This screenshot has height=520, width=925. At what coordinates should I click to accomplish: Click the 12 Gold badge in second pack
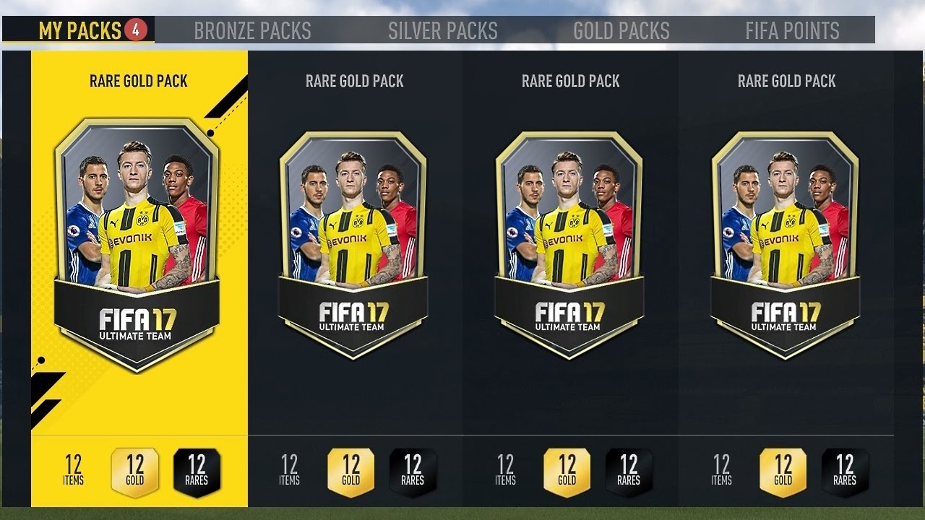(351, 472)
